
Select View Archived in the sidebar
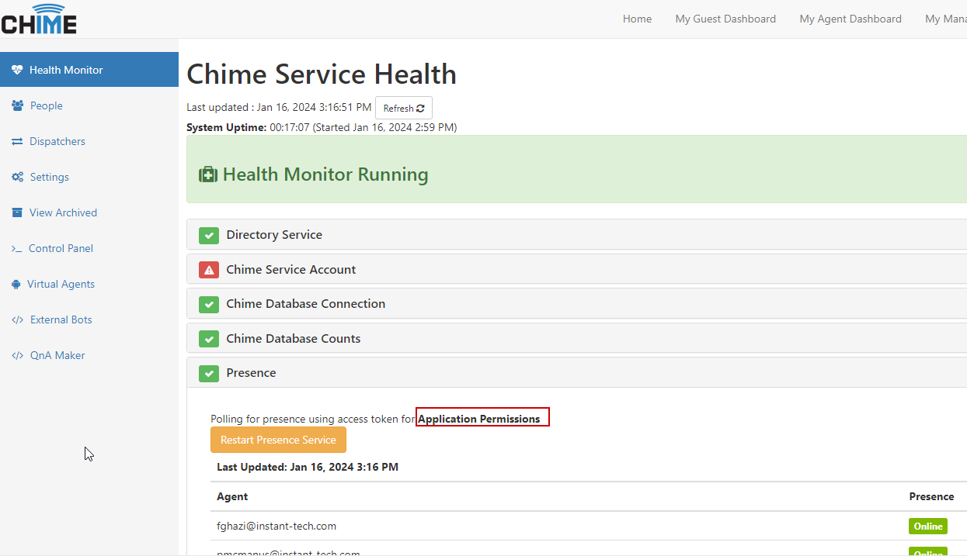[89, 212]
